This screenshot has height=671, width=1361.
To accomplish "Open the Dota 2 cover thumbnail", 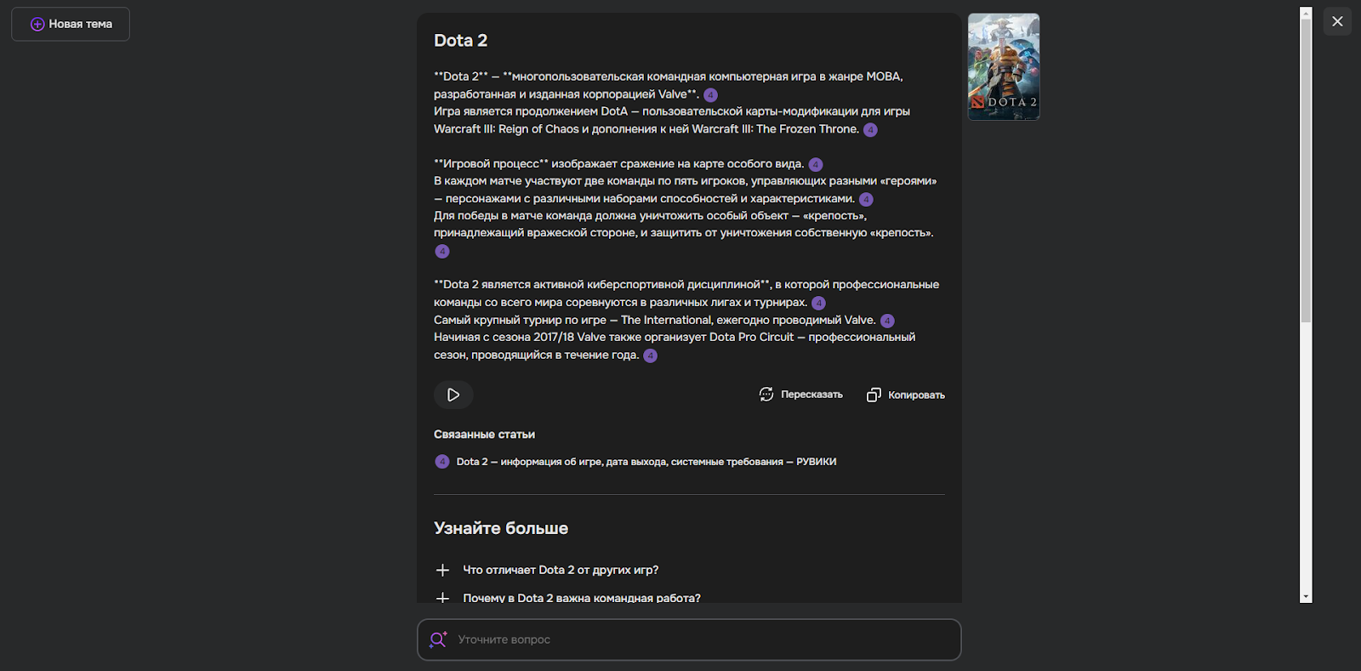I will pyautogui.click(x=1004, y=67).
